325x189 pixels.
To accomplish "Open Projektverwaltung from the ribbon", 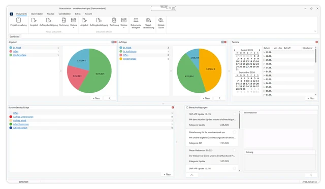I will click(x=18, y=22).
